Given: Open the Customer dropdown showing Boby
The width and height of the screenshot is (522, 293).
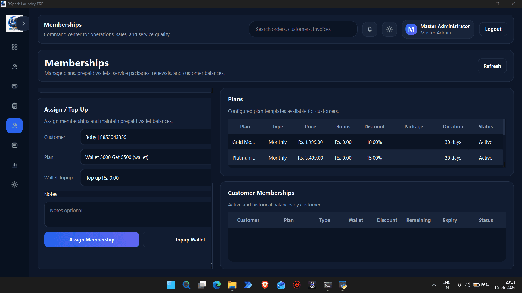Looking at the screenshot, I should coord(145,137).
